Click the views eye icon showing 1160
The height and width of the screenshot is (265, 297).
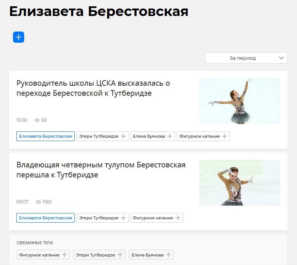point(38,202)
